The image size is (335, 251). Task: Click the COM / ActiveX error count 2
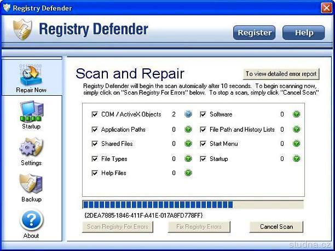[174, 114]
